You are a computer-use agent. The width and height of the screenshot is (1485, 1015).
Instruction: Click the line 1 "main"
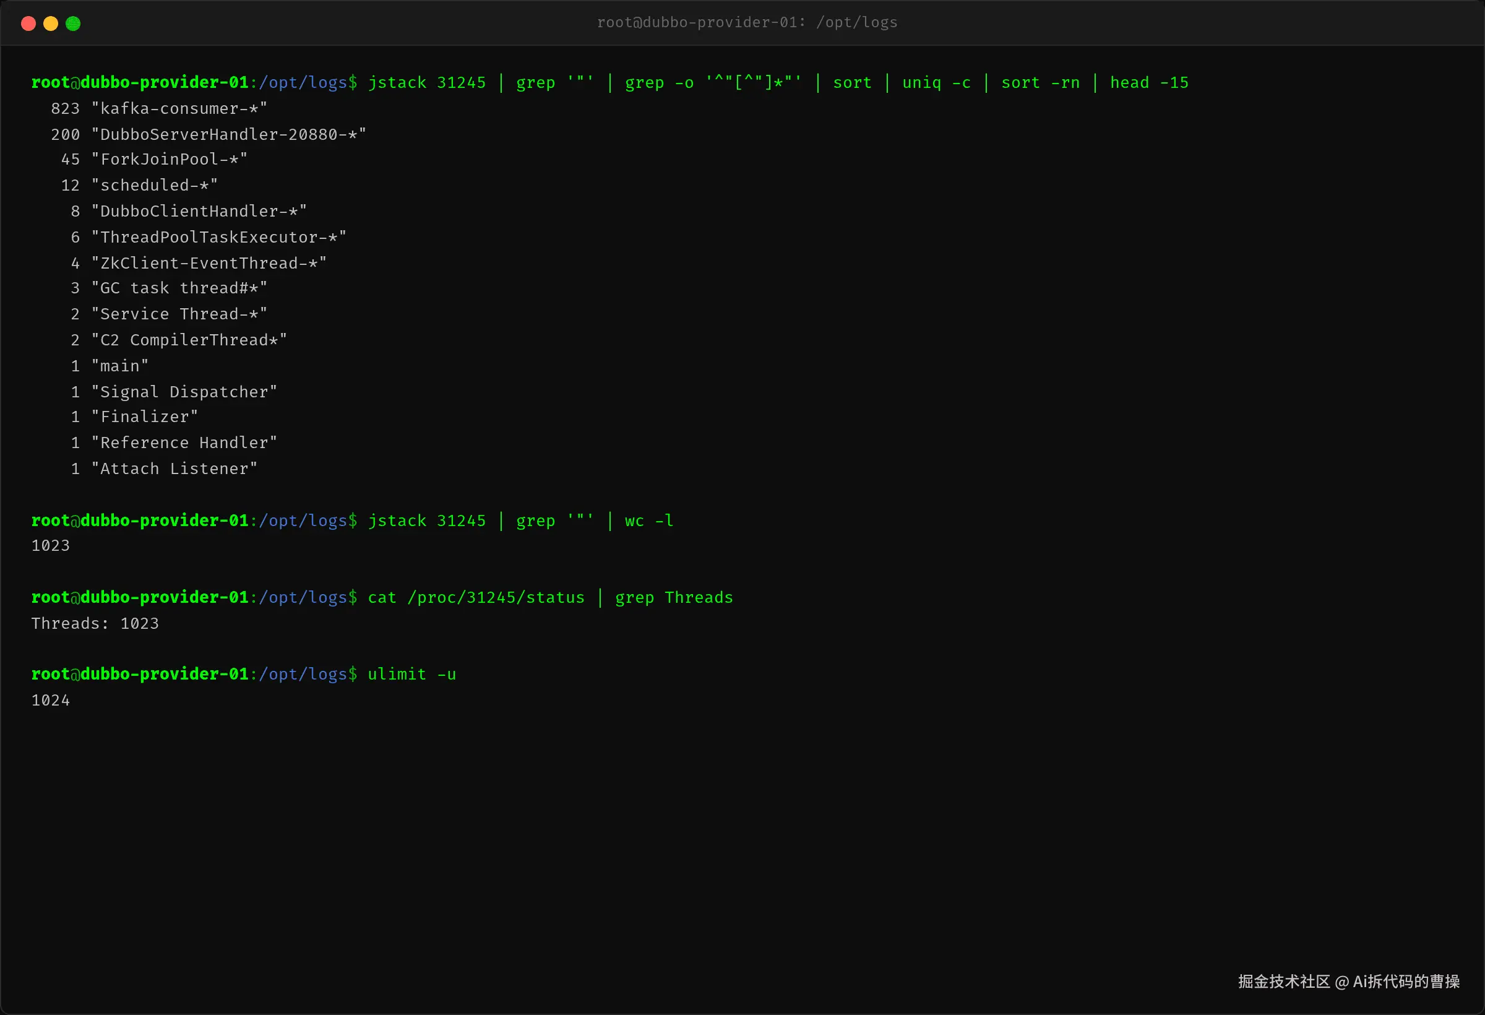coord(110,366)
